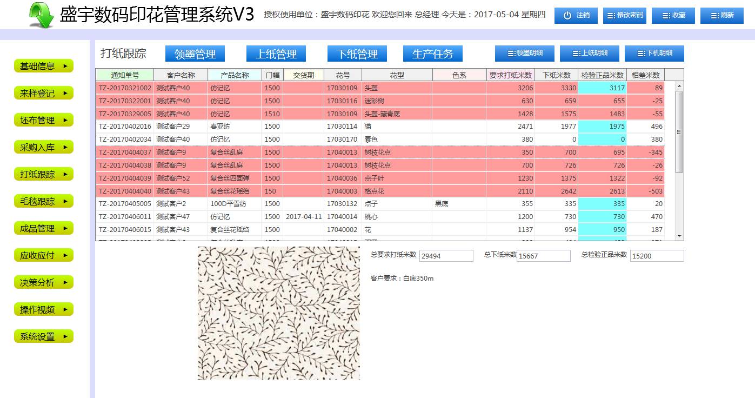Click the 收藏 favorites button
The height and width of the screenshot is (398, 755).
pyautogui.click(x=673, y=16)
